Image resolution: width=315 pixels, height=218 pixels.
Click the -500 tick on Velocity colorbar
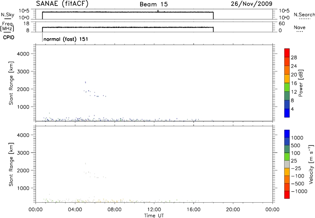(x=298, y=183)
